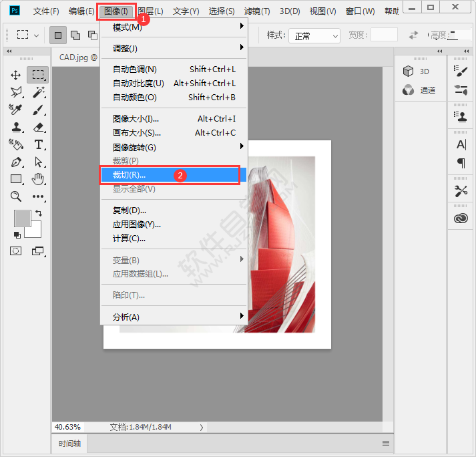Image resolution: width=476 pixels, height=457 pixels.
Task: Select the Move tool
Action: click(15, 75)
